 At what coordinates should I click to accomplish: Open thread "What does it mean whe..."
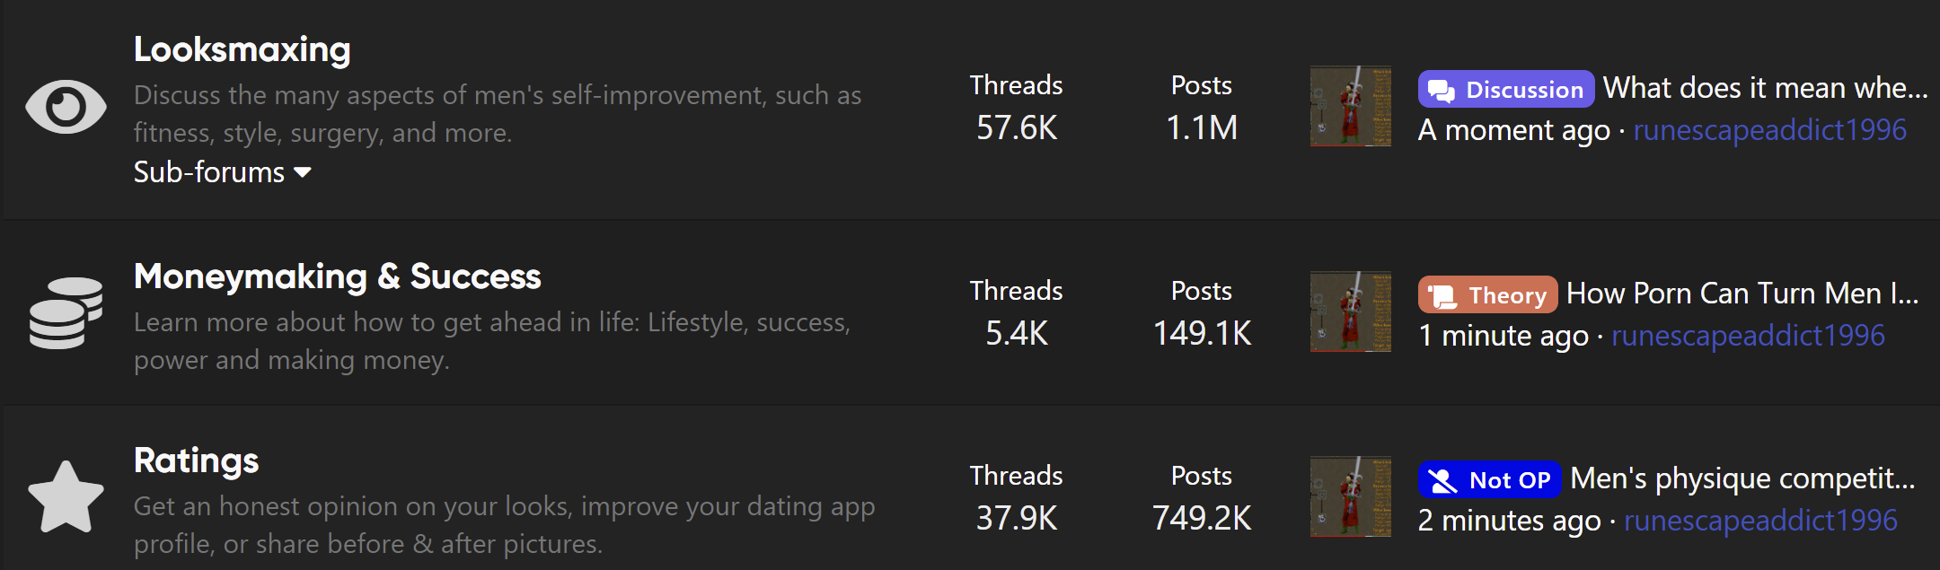1766,88
